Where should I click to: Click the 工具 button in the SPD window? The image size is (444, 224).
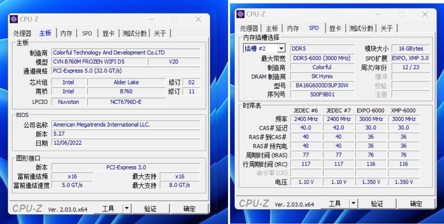pyautogui.click(x=335, y=204)
